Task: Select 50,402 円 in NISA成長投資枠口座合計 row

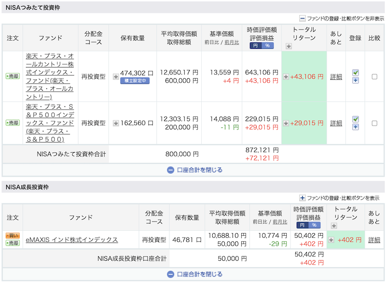Action: 309,254
